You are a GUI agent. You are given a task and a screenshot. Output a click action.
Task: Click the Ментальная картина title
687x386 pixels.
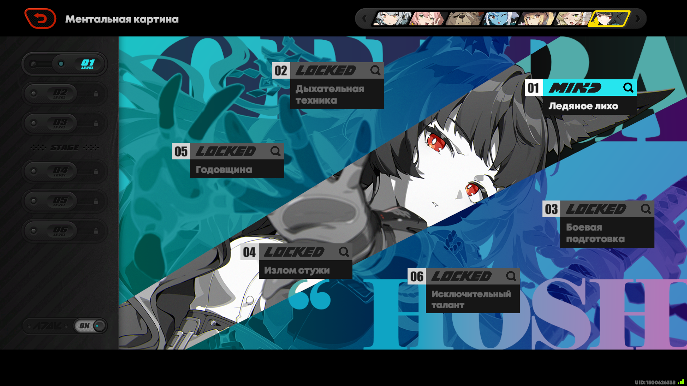click(x=122, y=19)
